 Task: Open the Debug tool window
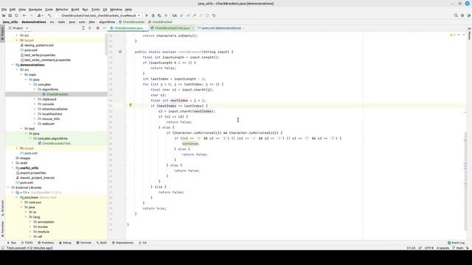65,242
